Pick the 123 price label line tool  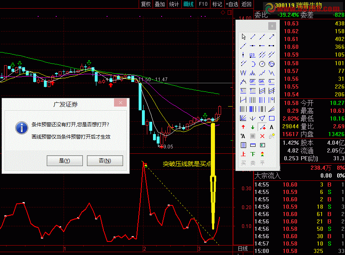point(253,55)
